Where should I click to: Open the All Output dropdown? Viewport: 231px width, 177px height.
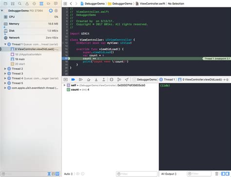[x=169, y=174]
